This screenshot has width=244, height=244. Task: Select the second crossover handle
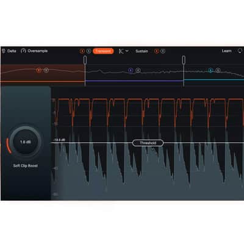point(184,60)
